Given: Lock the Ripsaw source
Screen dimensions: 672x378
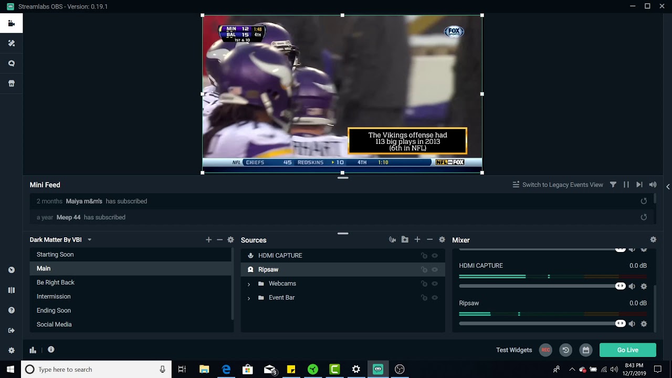Looking at the screenshot, I should [424, 270].
